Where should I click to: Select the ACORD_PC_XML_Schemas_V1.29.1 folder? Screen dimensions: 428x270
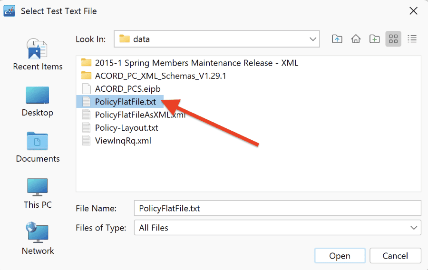click(x=154, y=76)
